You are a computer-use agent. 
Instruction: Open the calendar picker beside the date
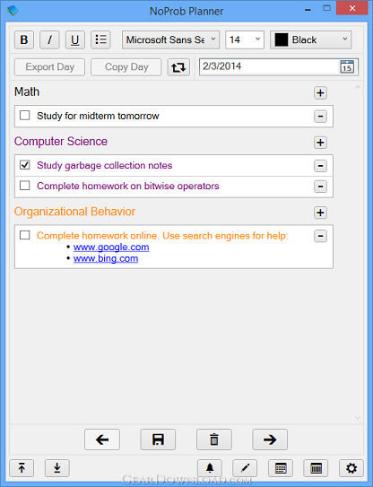[x=347, y=66]
